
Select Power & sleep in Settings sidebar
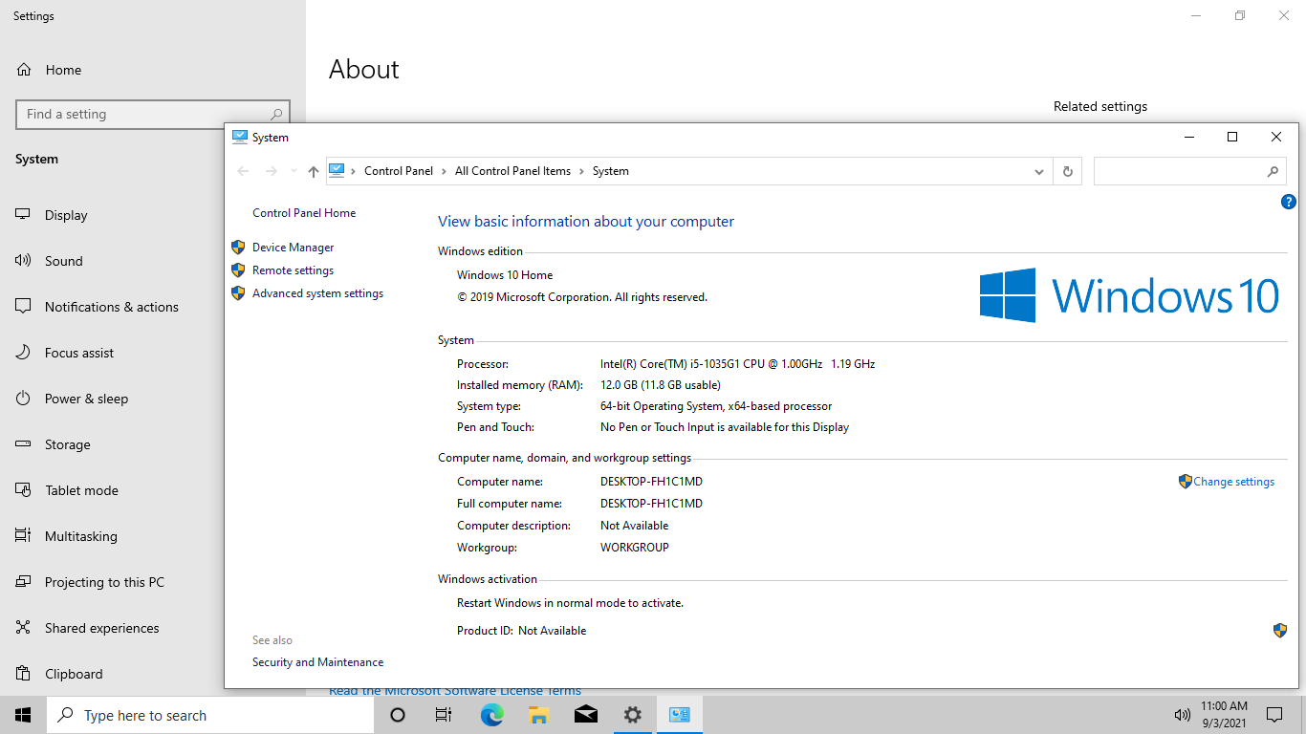coord(86,399)
